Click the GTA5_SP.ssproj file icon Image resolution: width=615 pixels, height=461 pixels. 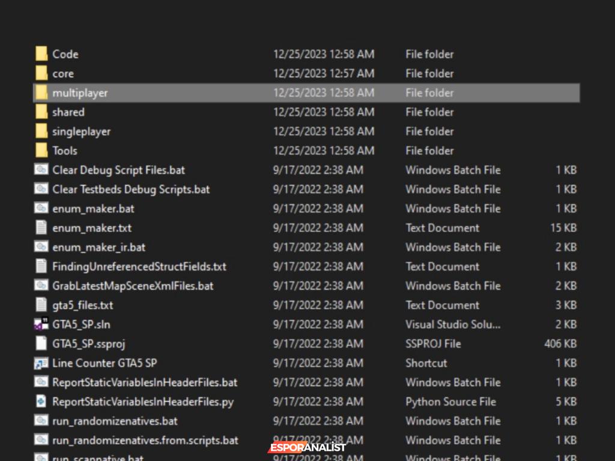point(41,344)
